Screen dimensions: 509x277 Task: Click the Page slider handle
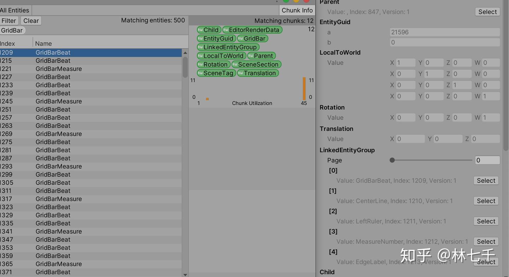pos(392,160)
